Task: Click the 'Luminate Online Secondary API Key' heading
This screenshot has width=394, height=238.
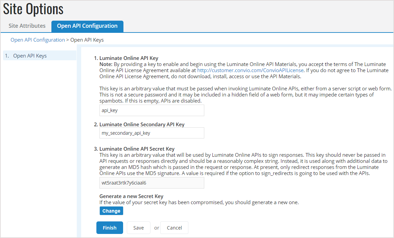Action: pos(142,124)
